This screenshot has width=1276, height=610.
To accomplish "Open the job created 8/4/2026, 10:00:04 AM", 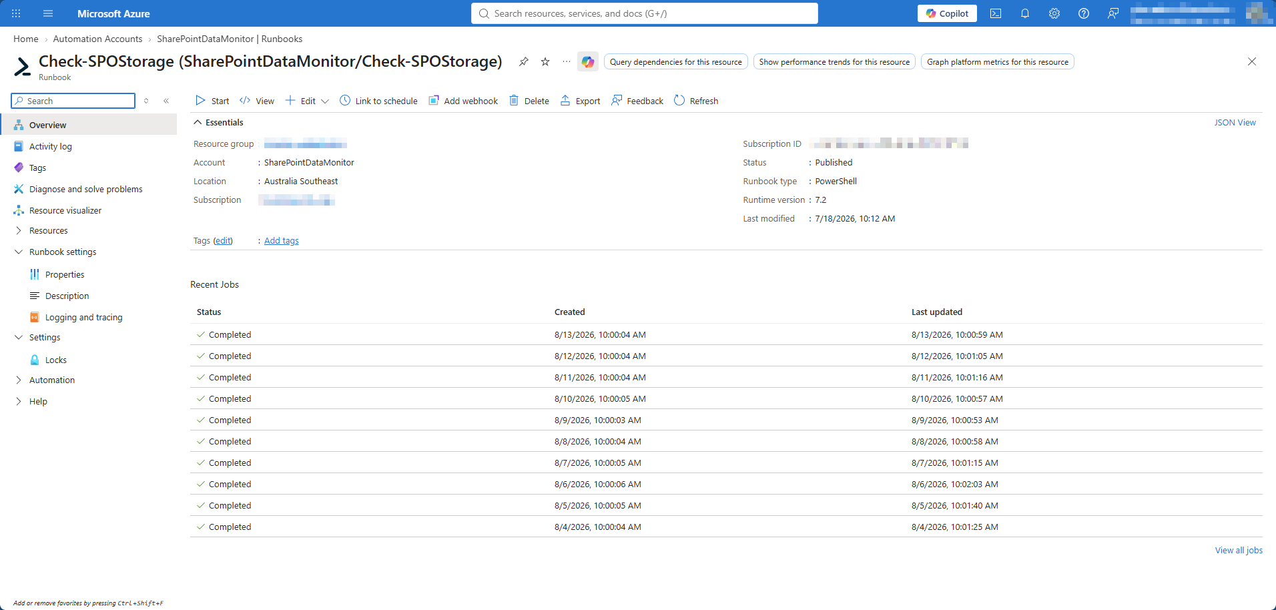I will click(x=726, y=527).
